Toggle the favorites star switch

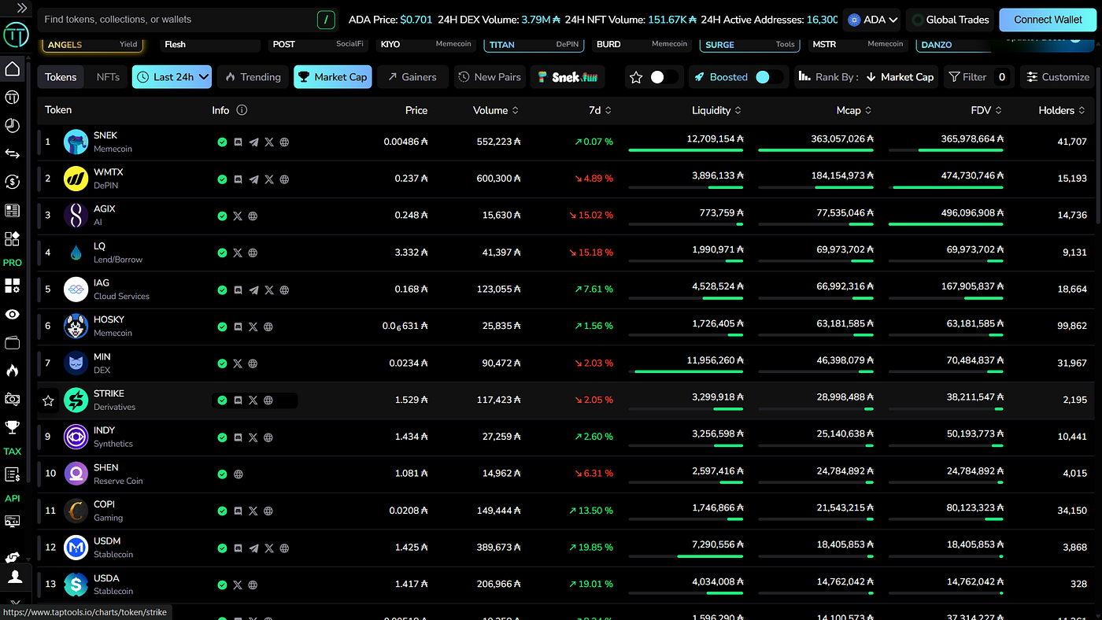click(x=664, y=77)
